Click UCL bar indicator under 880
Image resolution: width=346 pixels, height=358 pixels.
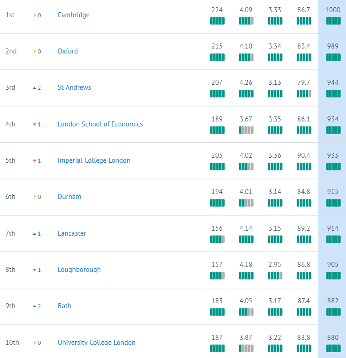[333, 348]
